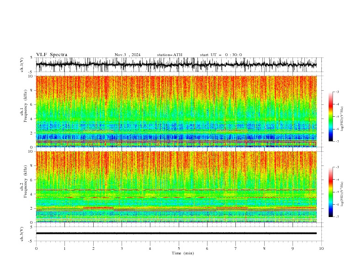Click tick label 5 on the Time axis
Viewport: 362px width, 279px height.
coord(179,248)
